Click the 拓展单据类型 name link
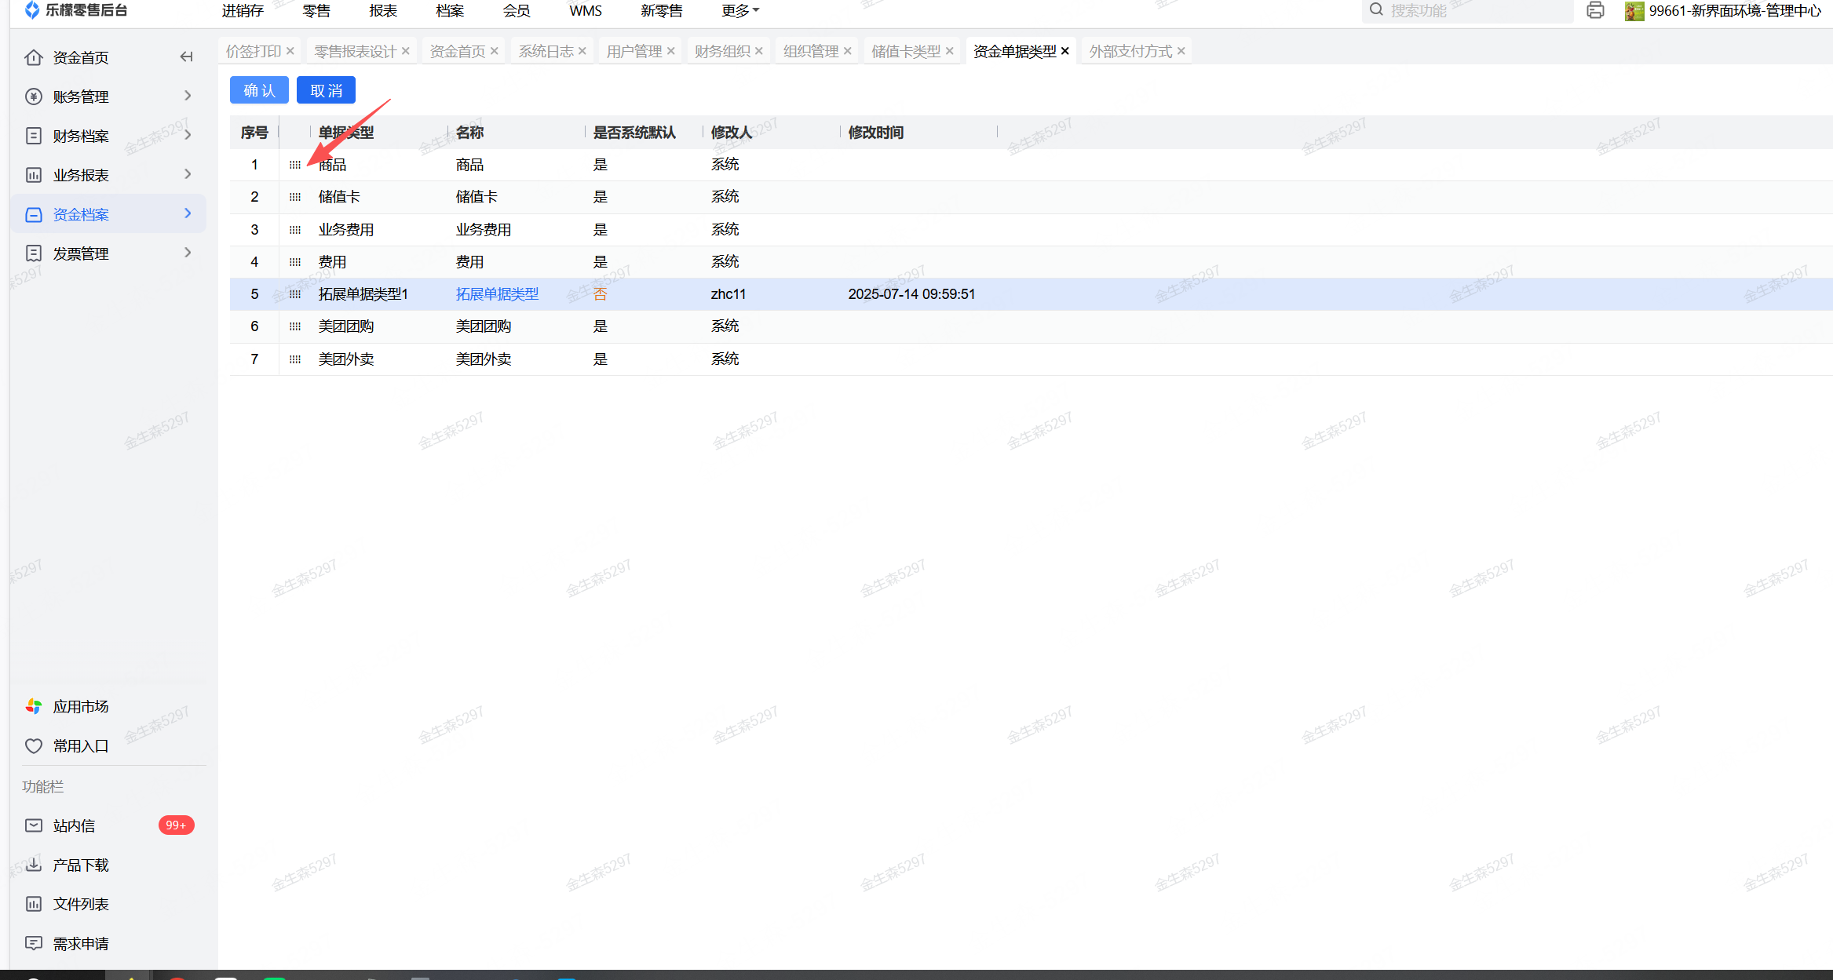 497,294
